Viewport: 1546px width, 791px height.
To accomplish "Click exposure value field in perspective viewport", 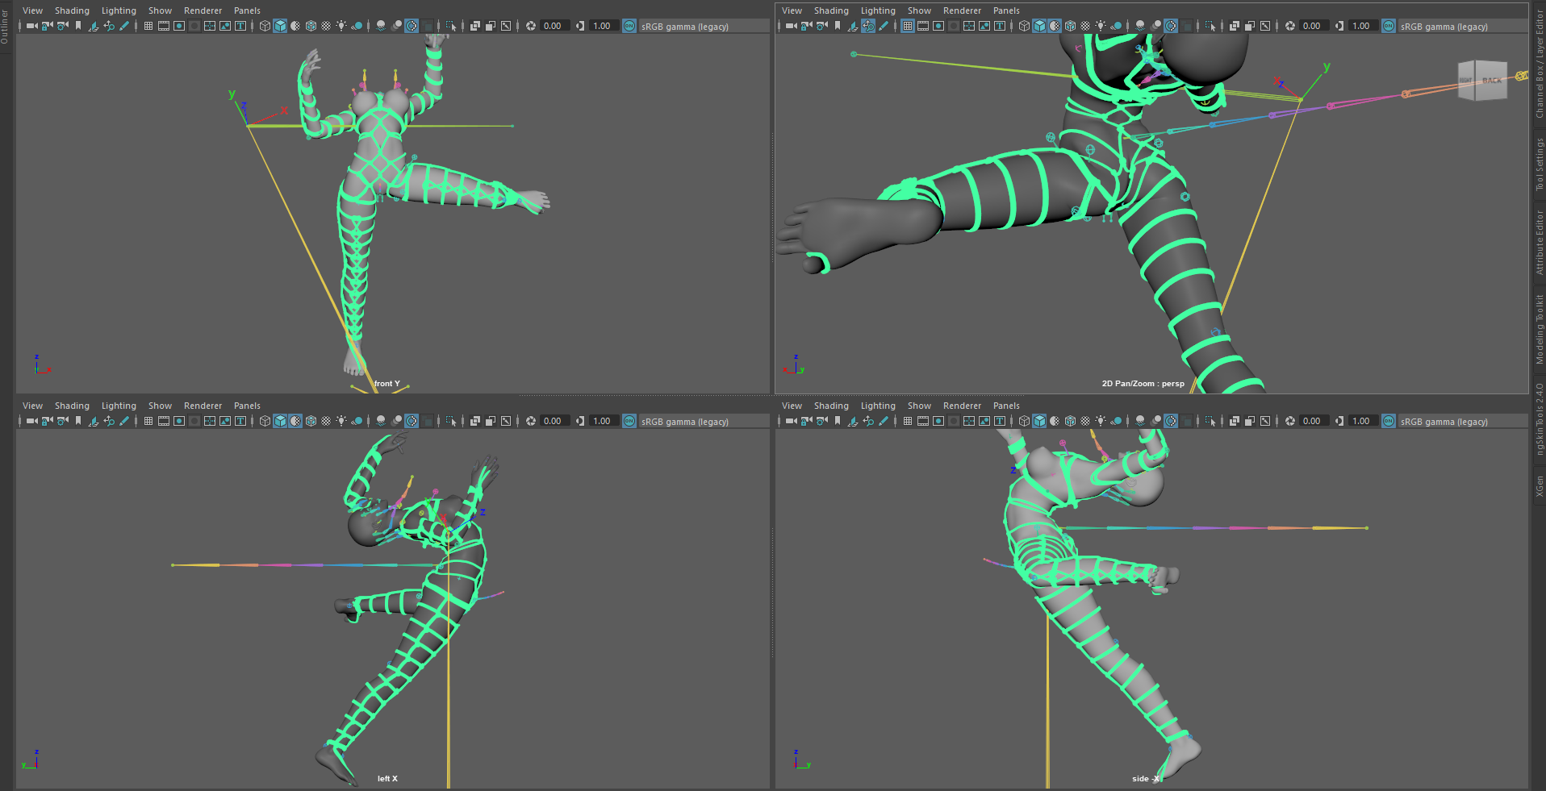I will coord(1312,26).
